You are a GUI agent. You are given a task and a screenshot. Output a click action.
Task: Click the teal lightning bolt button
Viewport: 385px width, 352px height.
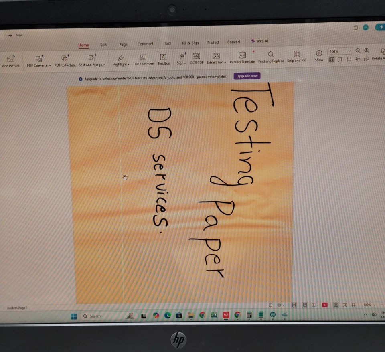(380, 27)
